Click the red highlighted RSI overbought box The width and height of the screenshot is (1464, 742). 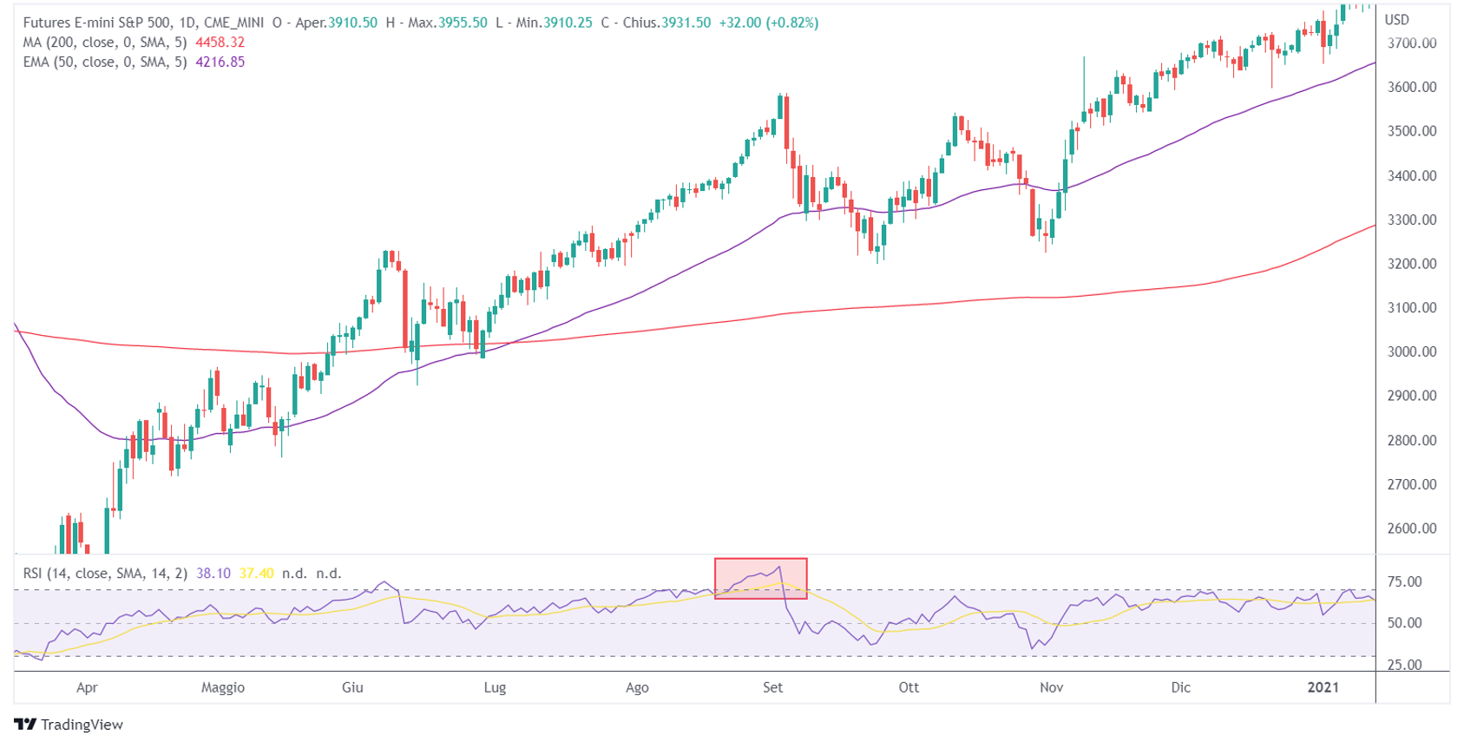pos(760,579)
